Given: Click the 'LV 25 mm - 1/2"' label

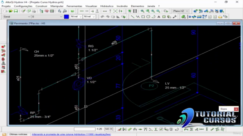Looking at the screenshot, I should tap(175, 86).
